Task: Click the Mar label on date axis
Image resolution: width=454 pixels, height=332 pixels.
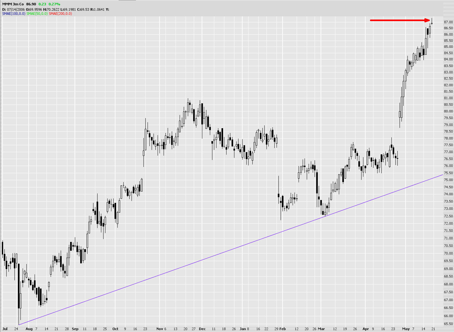Action: [x=321, y=329]
